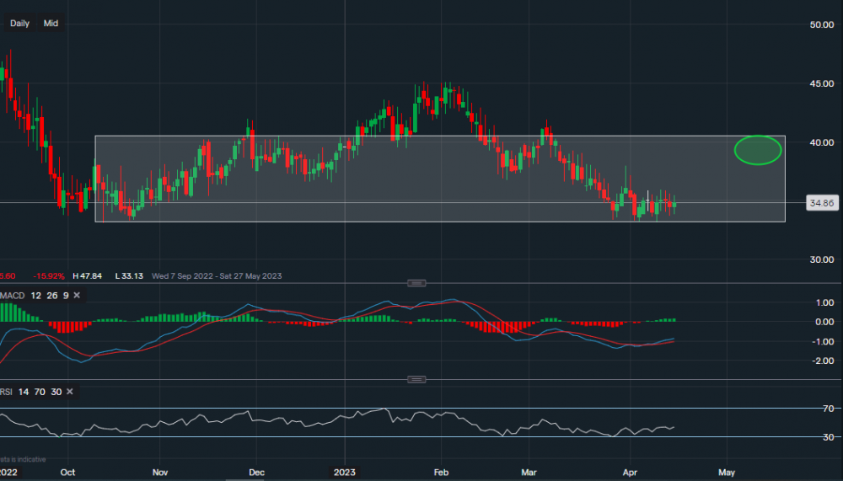Open MACD settings via its label
Viewport: 843px width, 481px height.
[x=13, y=295]
